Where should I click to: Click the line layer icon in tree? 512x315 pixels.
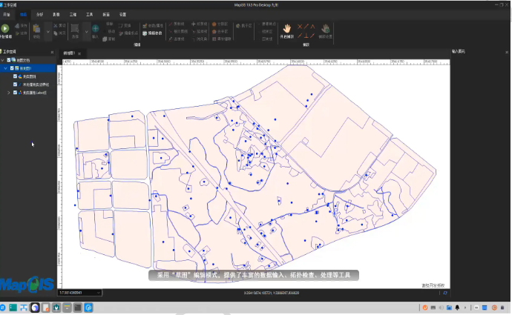click(20, 84)
